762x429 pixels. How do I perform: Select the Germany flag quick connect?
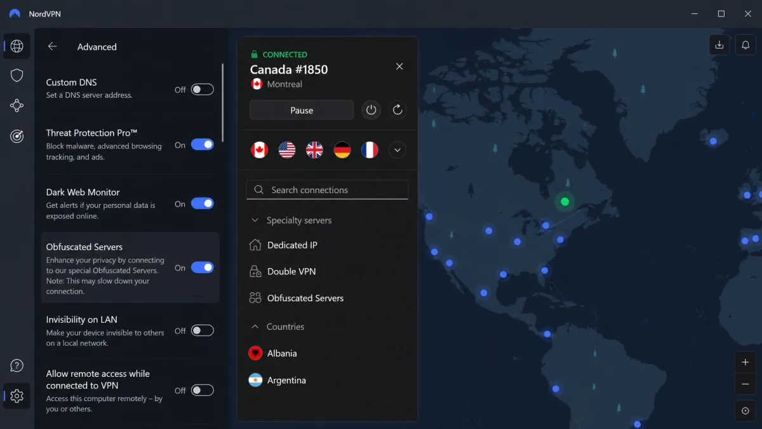click(x=342, y=150)
